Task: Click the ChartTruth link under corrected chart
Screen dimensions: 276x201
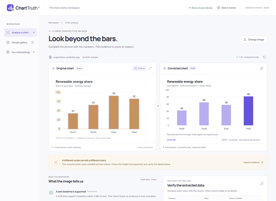Action: point(171,140)
